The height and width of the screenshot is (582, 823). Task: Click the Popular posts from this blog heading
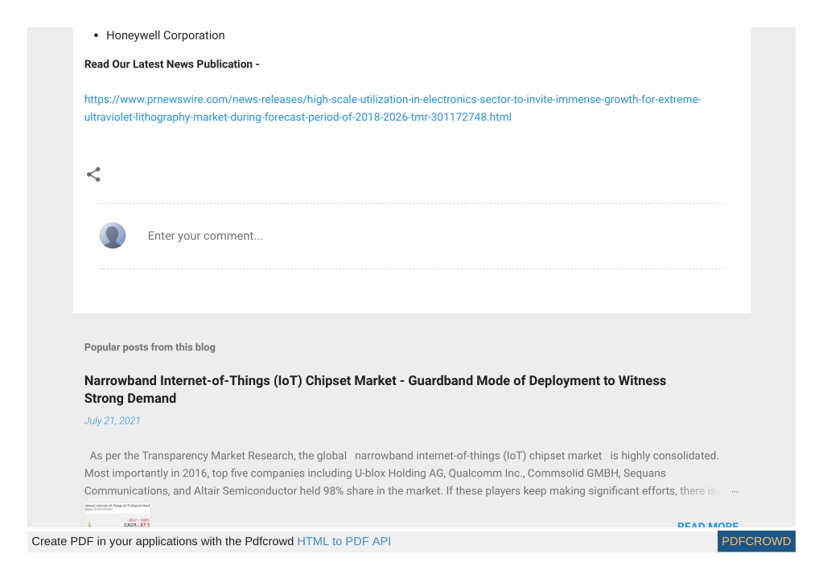150,347
